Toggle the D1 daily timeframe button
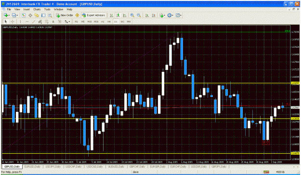Image resolution: width=301 pixels, height=175 pixels. click(116, 22)
